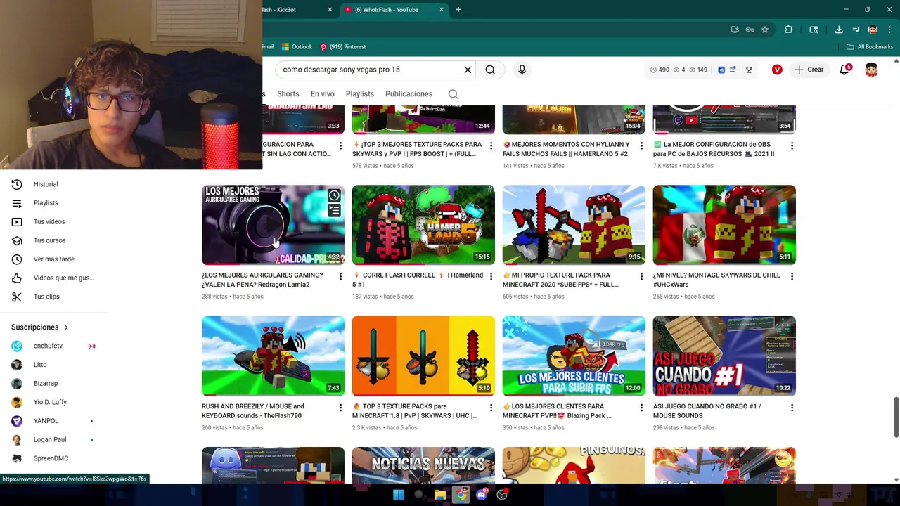Open the Outlook bookmark
The image size is (900, 506).
point(297,47)
